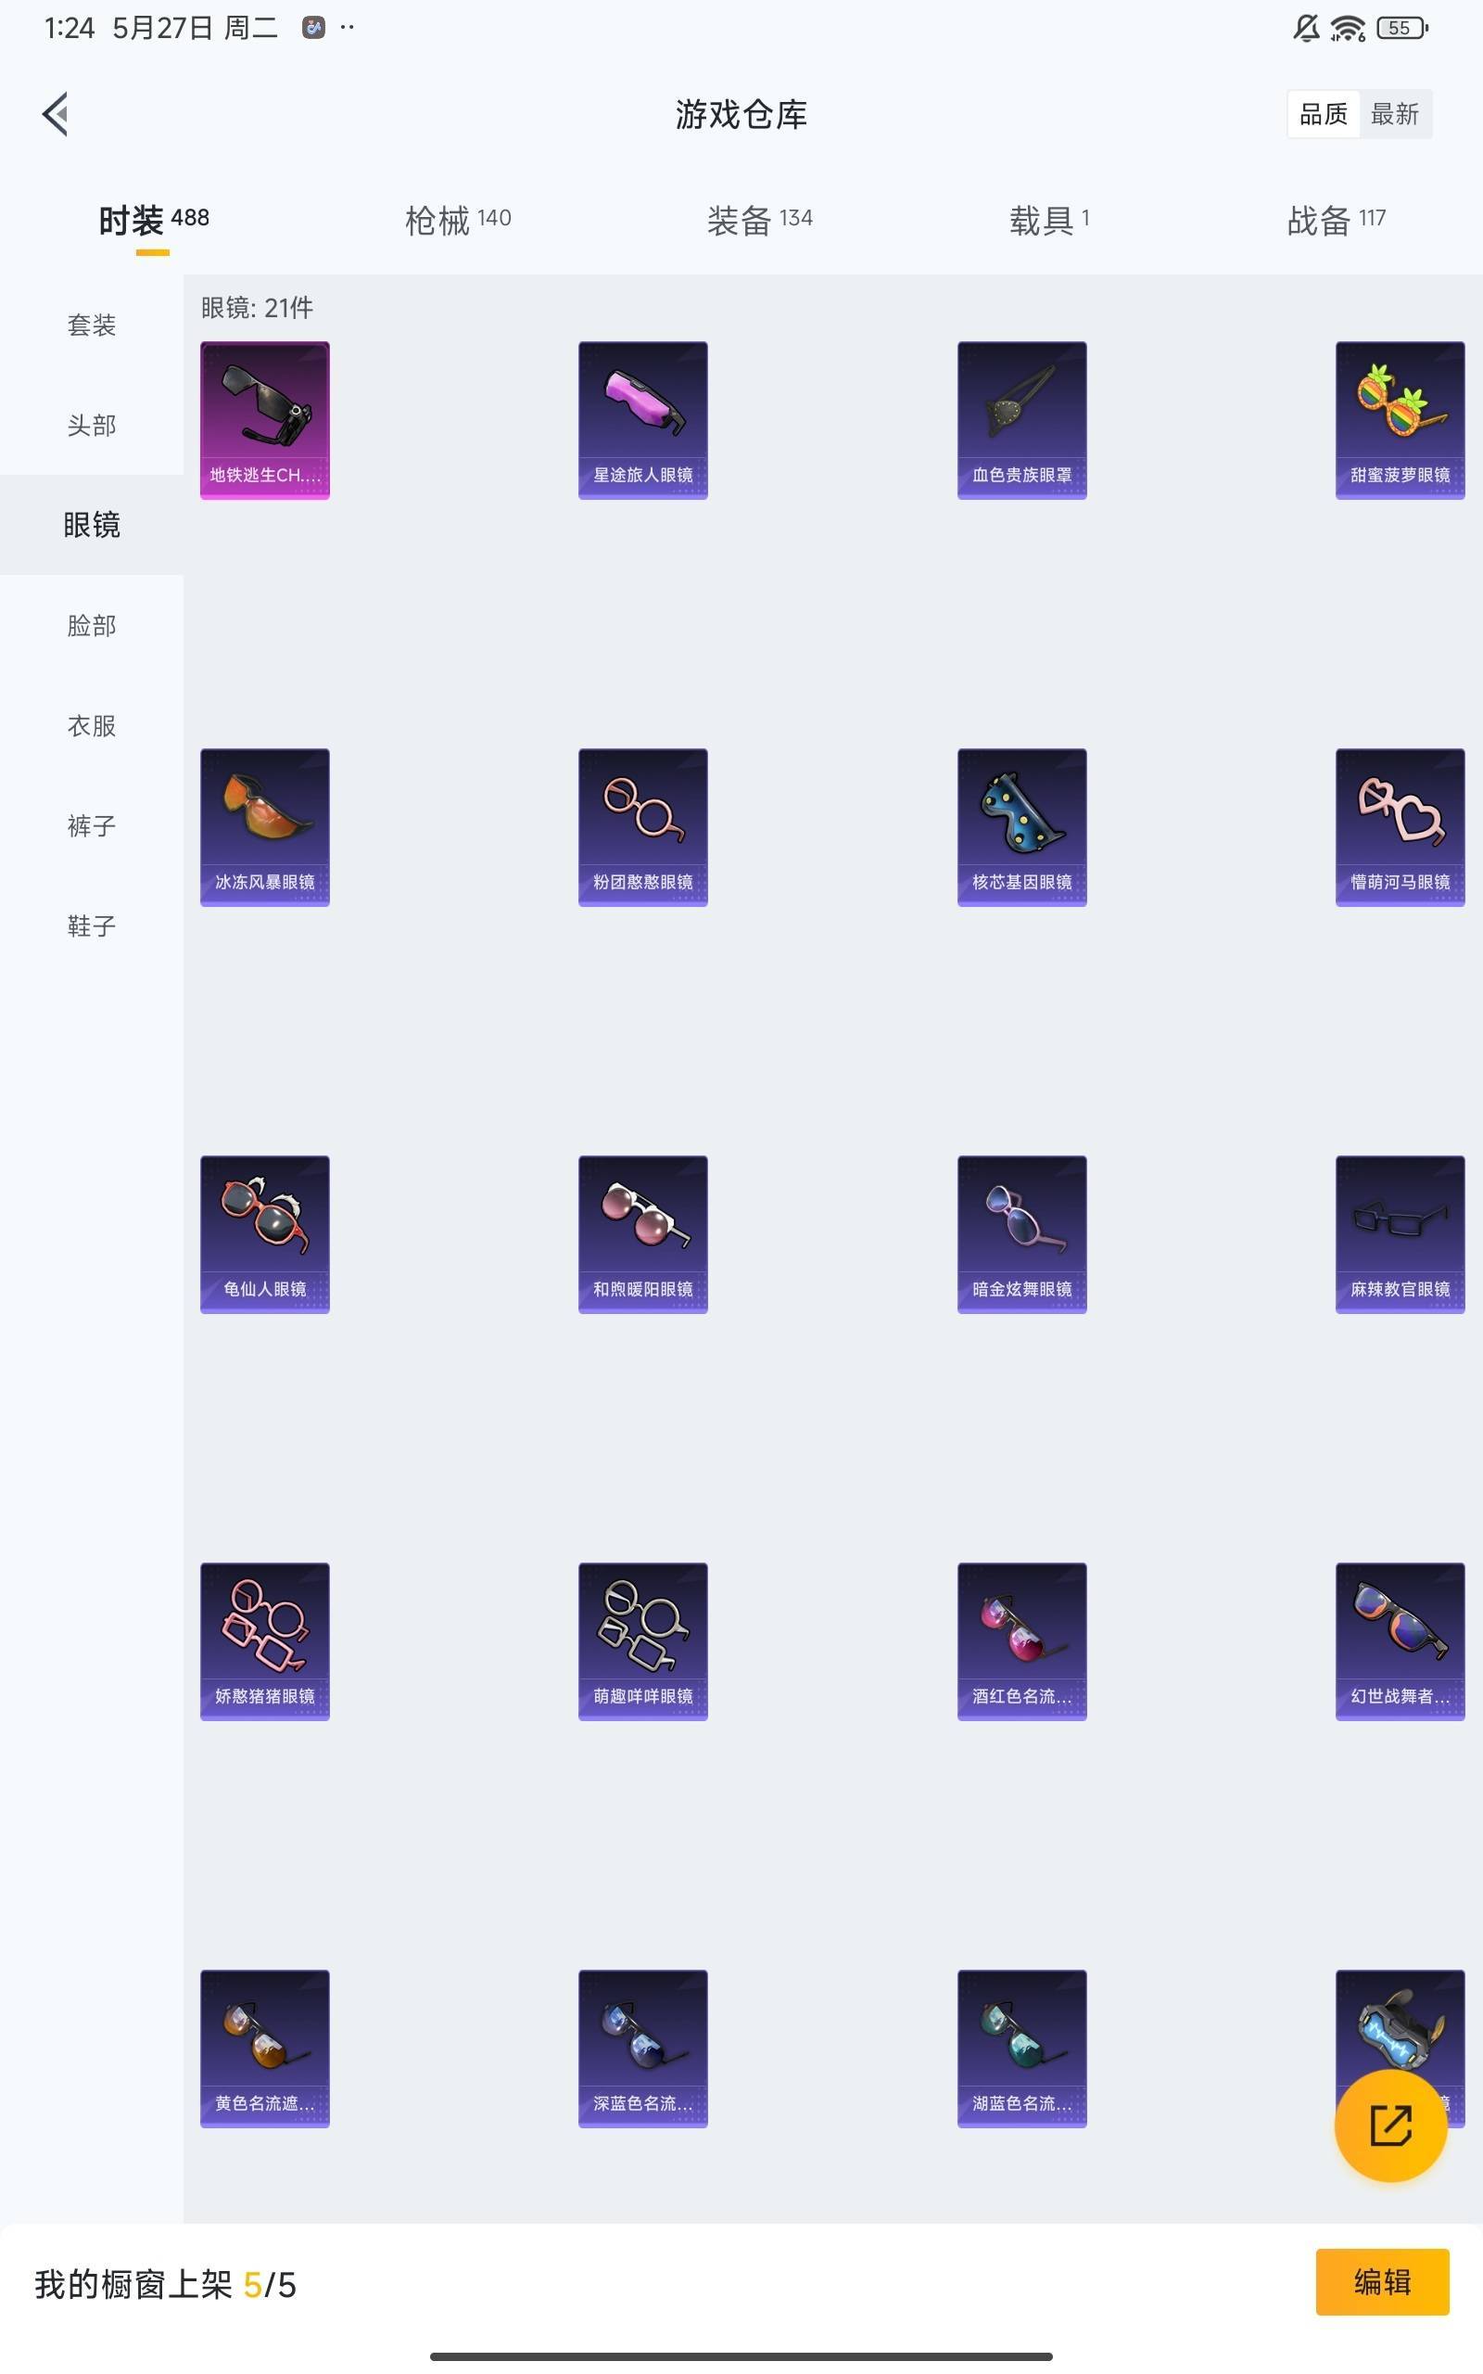Open the 湖蓝色名流 sunglasses item
Image resolution: width=1483 pixels, height=2374 pixels.
[1021, 2049]
